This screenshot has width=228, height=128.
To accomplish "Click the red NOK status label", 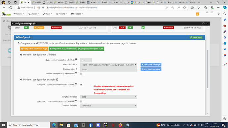I will click(x=122, y=28).
